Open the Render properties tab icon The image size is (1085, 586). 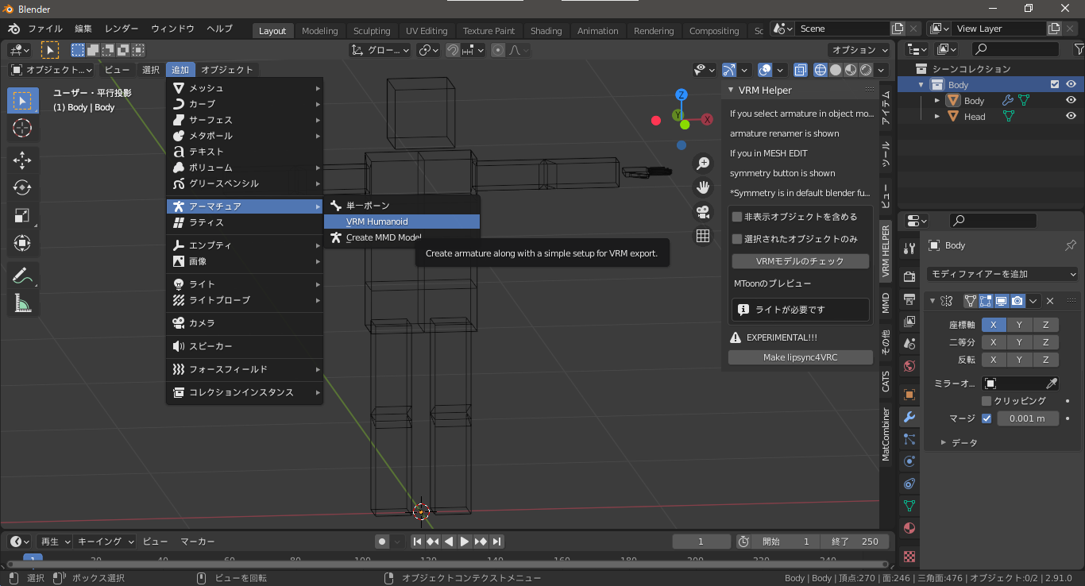click(x=909, y=276)
